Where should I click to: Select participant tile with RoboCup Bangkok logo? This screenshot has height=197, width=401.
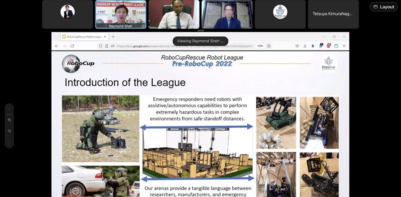[280, 14]
